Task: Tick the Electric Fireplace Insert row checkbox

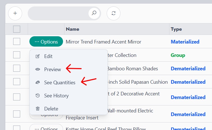Action: tap(17, 114)
